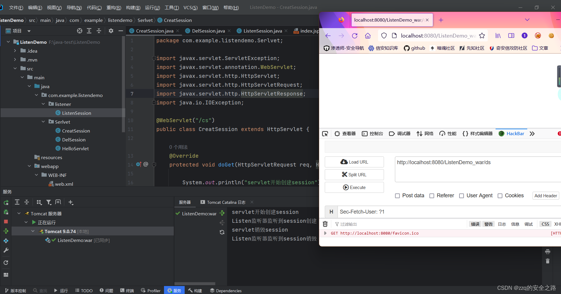
Task: Click the redeploy arrow beside ListenDemo:war
Action: point(222,213)
